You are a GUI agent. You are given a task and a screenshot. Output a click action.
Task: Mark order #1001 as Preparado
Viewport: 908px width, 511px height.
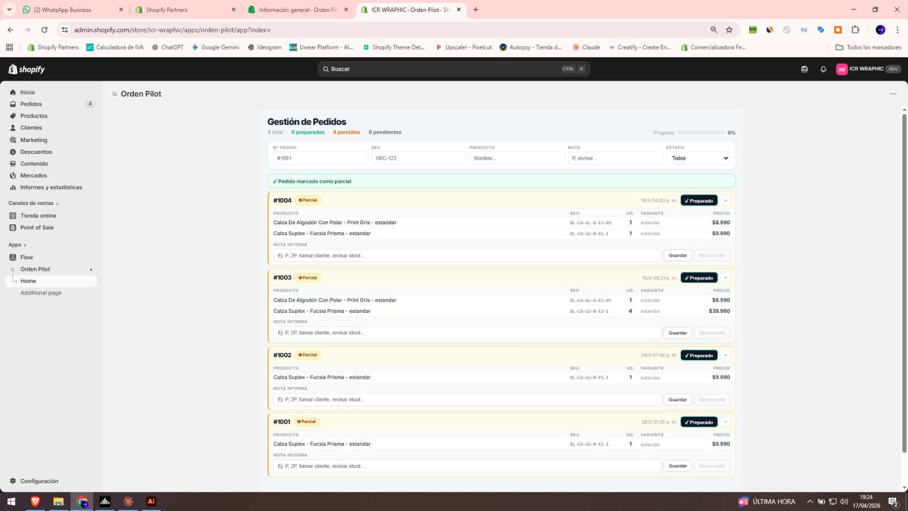coord(699,422)
